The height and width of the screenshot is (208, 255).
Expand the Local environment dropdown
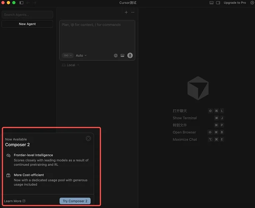coord(70,65)
